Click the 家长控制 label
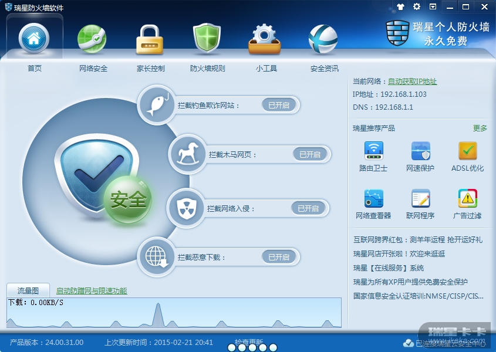This screenshot has height=352, width=496. (151, 68)
